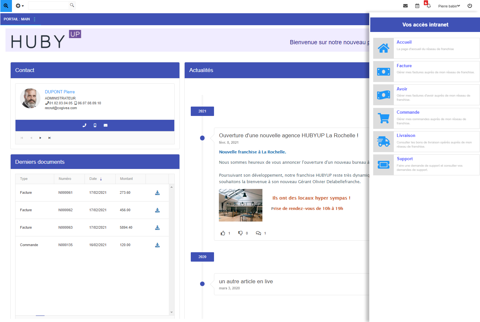
Task: Open the article about the La Rochelle agency opening
Action: (x=289, y=135)
